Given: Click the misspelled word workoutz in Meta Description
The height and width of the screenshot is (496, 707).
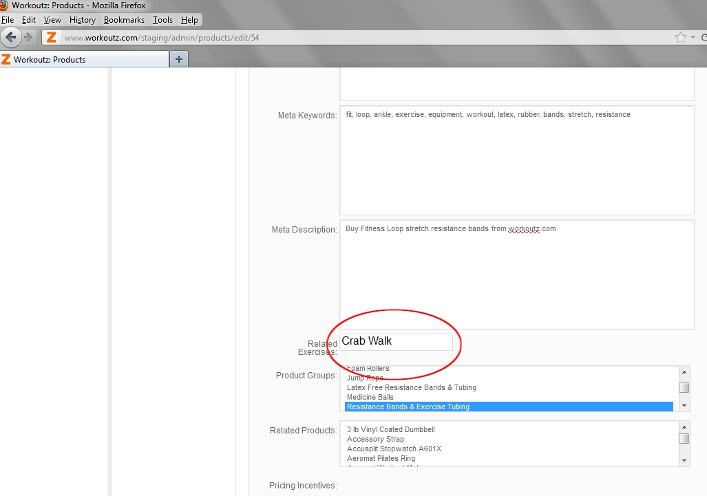Looking at the screenshot, I should [524, 229].
